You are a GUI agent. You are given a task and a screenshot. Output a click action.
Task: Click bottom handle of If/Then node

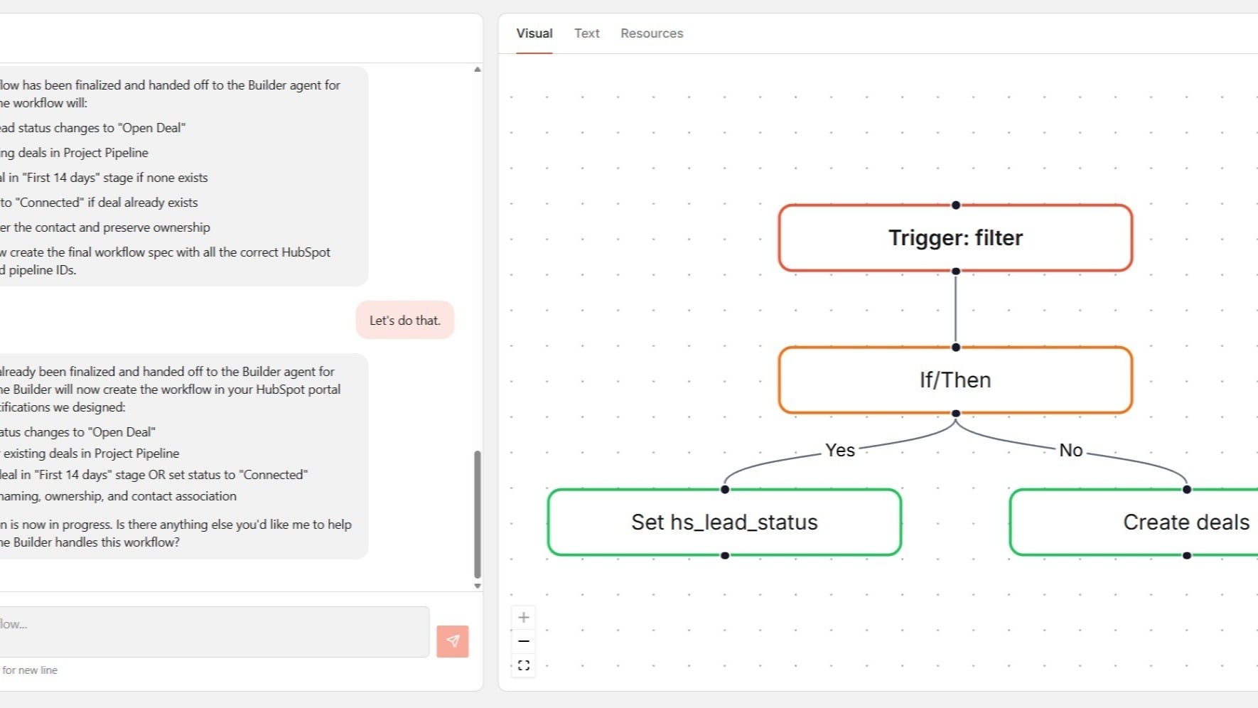956,414
